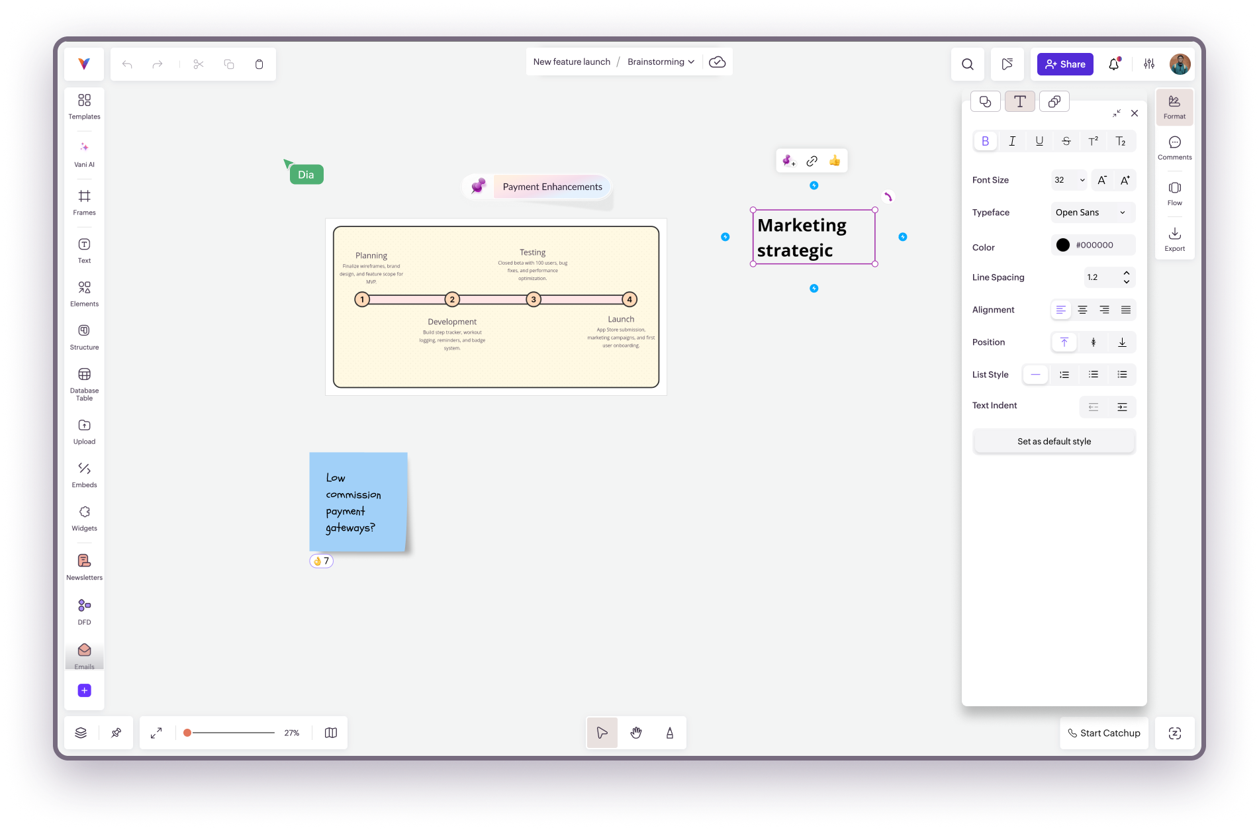Switch to the hand pan tool
The image size is (1259, 830).
[636, 733]
